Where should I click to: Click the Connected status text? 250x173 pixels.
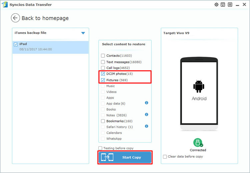[x=198, y=150]
